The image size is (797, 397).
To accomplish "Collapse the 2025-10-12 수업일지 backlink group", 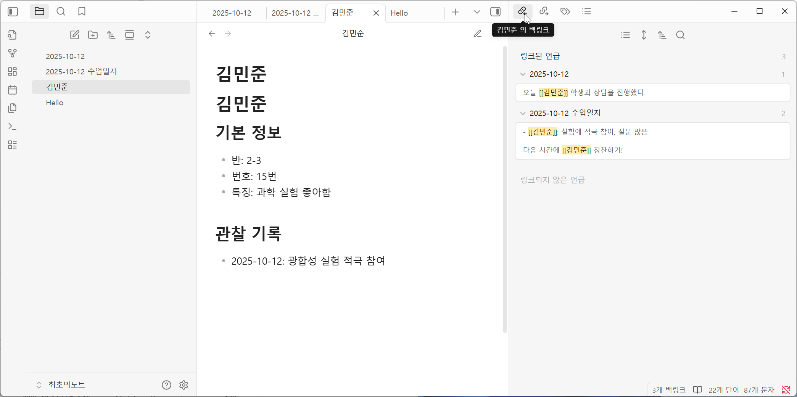I will (x=522, y=113).
